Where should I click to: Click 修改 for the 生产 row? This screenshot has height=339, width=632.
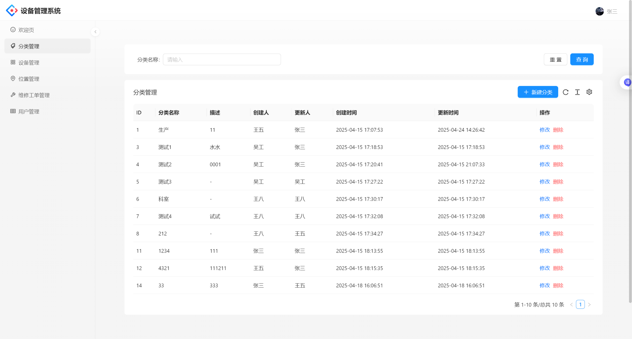coord(544,130)
